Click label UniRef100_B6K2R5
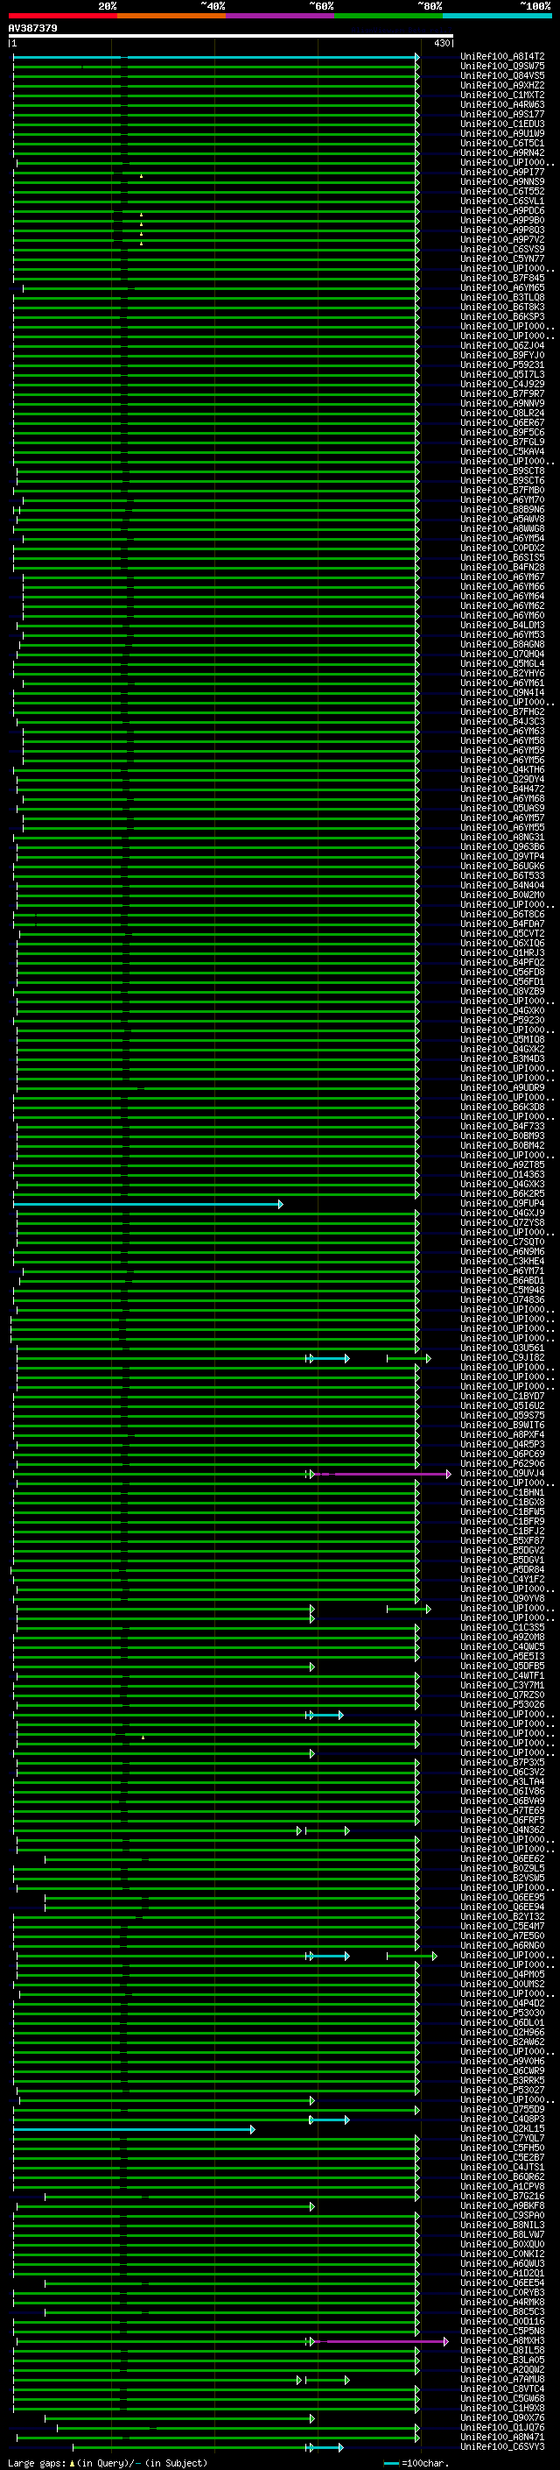 pos(502,1195)
